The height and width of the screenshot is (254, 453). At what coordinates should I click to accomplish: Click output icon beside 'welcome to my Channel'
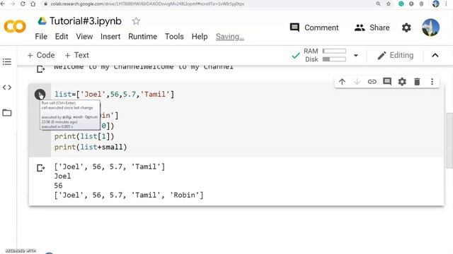point(41,69)
